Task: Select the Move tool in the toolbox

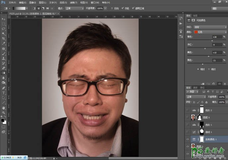Action: click(x=4, y=20)
